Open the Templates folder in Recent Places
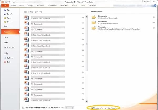Viewport: 158px width, 110px height. pyautogui.click(x=115, y=28)
